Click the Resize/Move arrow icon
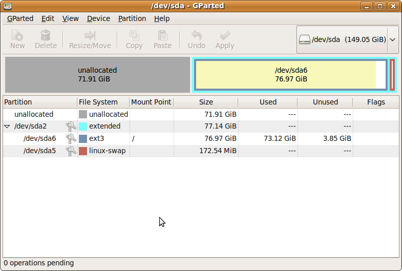 click(x=90, y=35)
